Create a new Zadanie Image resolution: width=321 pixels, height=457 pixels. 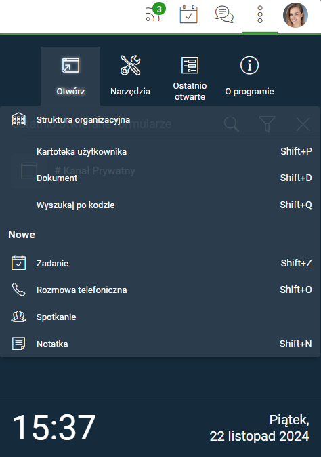[x=160, y=263]
